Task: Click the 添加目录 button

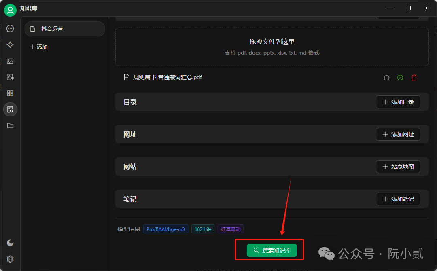Action: coord(398,102)
